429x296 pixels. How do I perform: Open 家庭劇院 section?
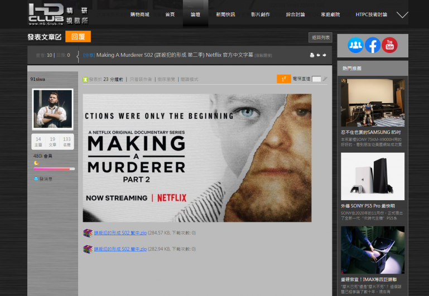coord(330,14)
